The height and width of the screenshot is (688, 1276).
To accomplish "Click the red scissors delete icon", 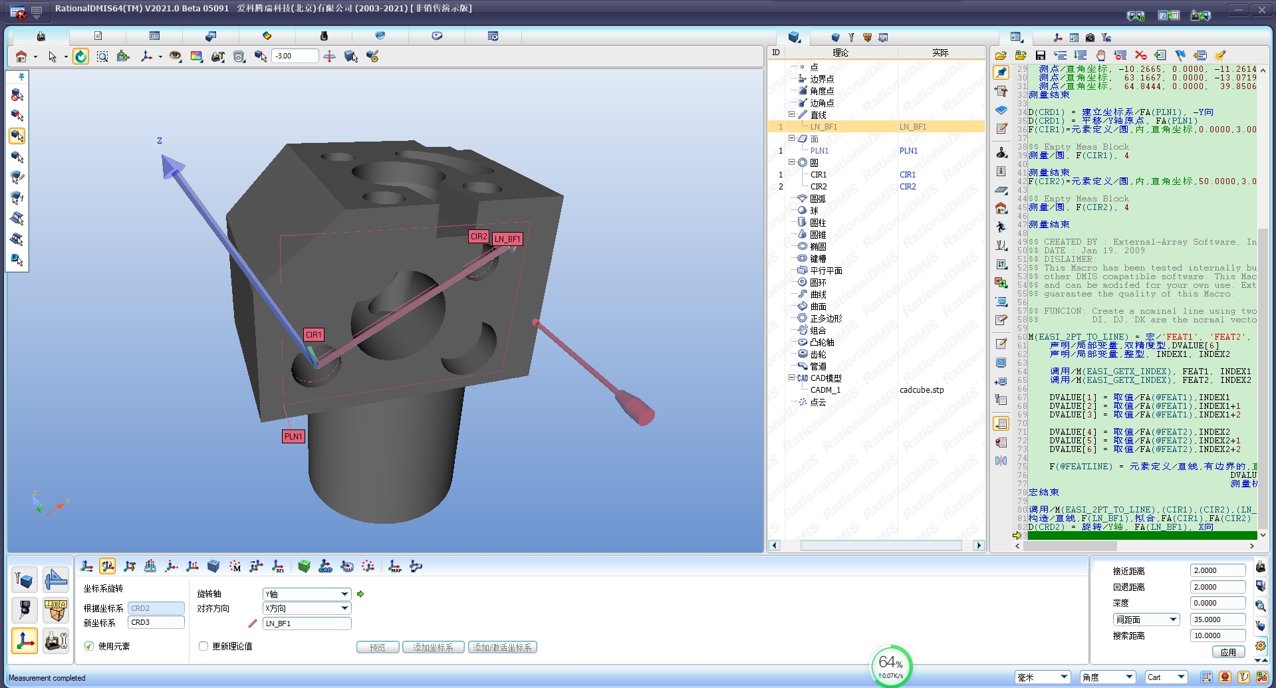I will (x=1140, y=55).
